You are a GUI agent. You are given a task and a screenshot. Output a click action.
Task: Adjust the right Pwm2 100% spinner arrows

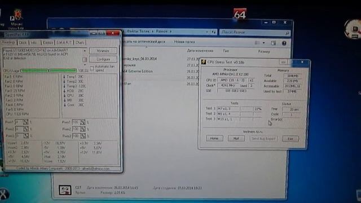coord(83,129)
